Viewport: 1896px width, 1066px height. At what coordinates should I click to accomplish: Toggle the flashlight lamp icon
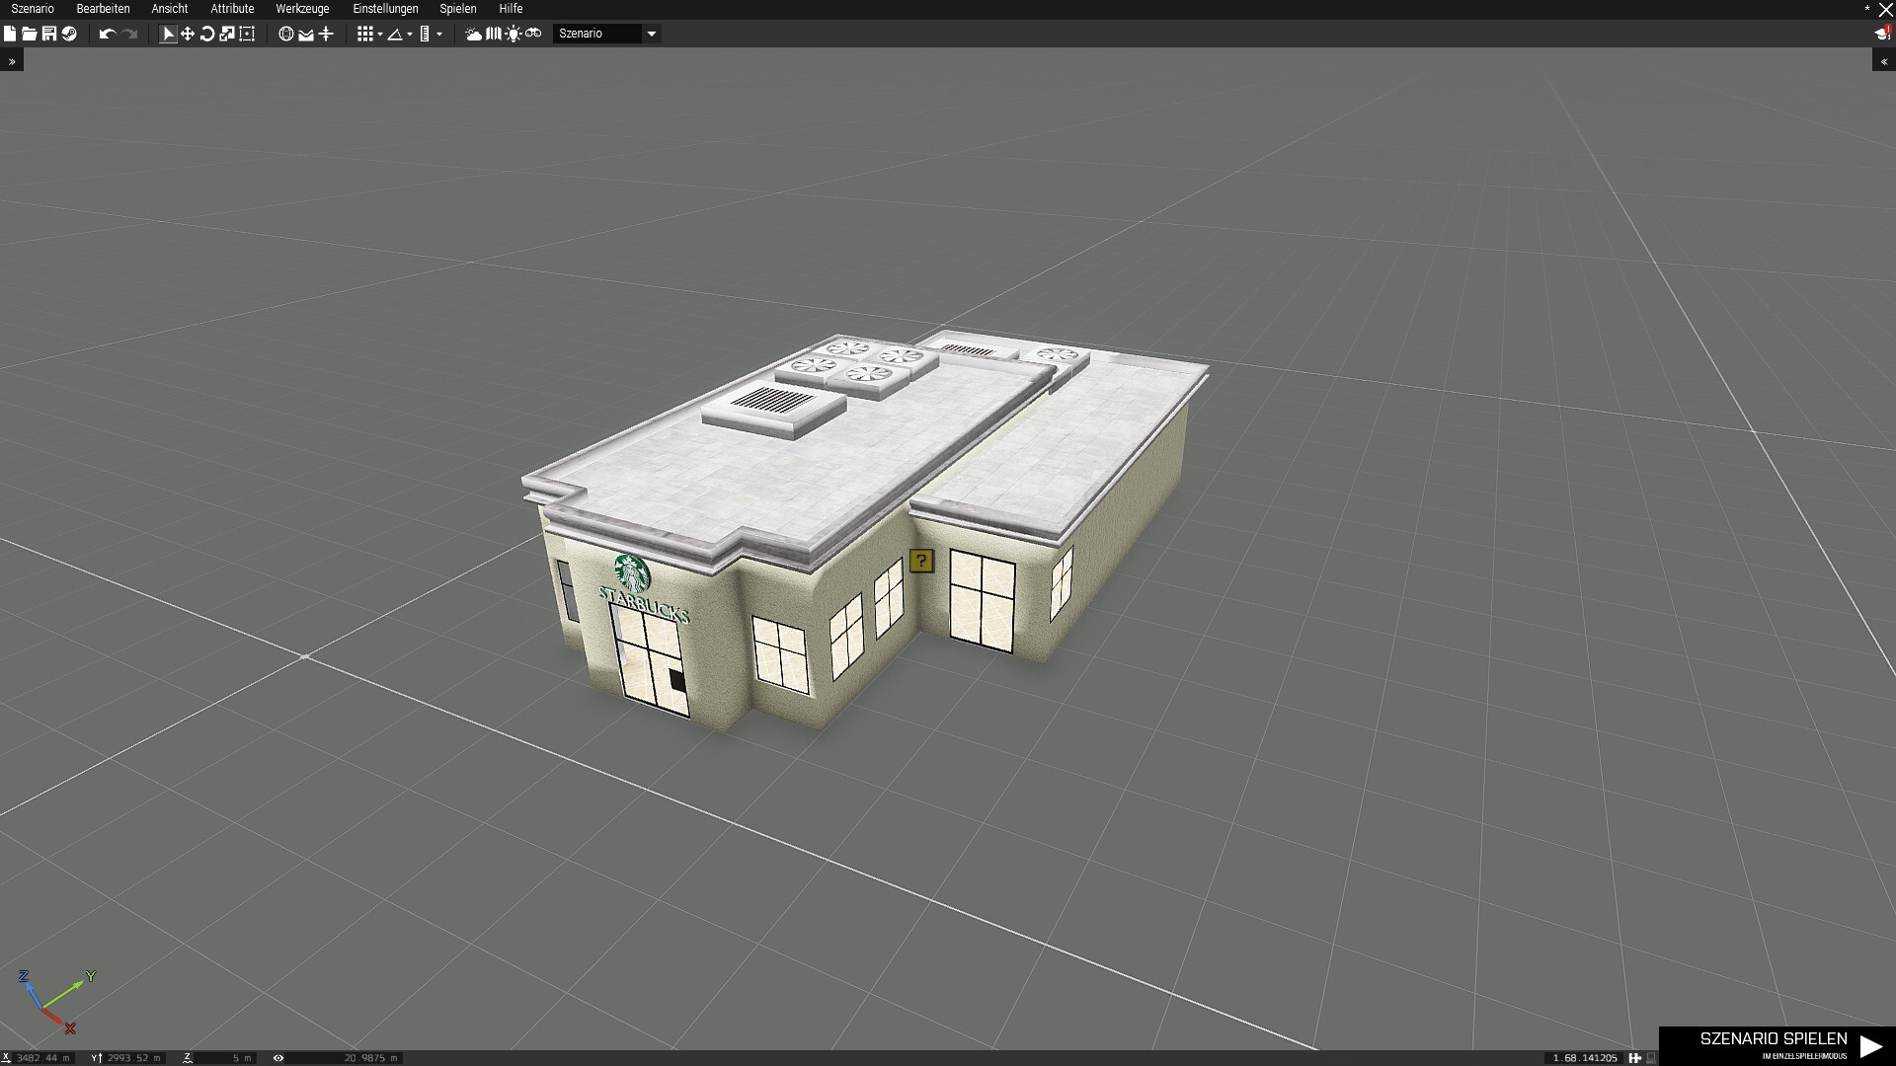[513, 34]
